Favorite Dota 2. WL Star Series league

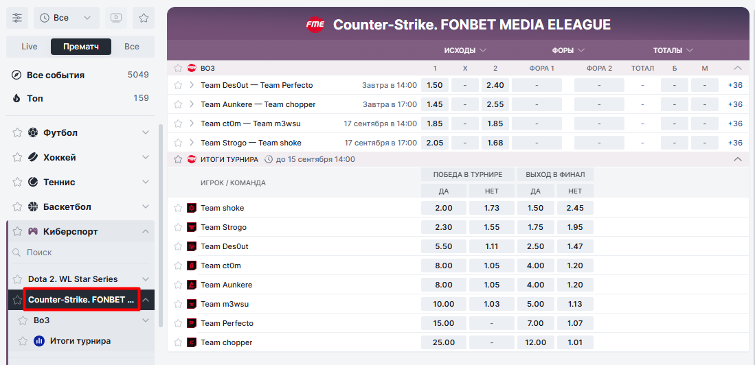(x=17, y=279)
